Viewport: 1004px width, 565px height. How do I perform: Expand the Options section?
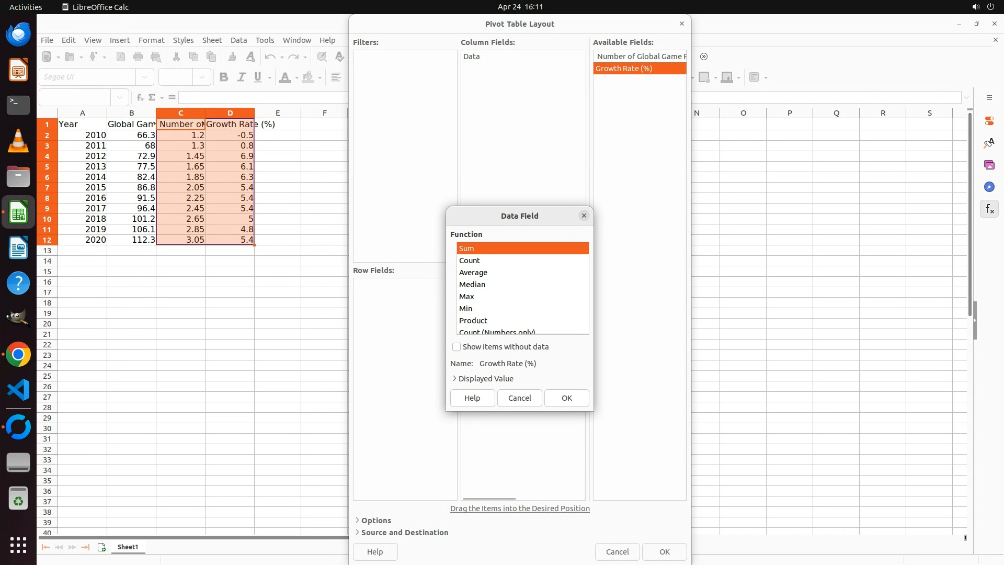375,521
